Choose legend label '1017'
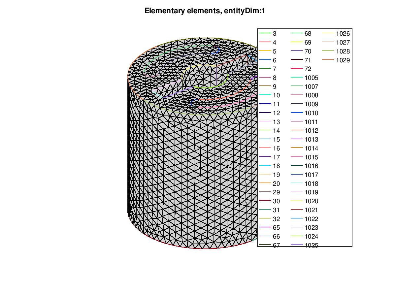Screen dimensions: 396x297 coord(311,175)
